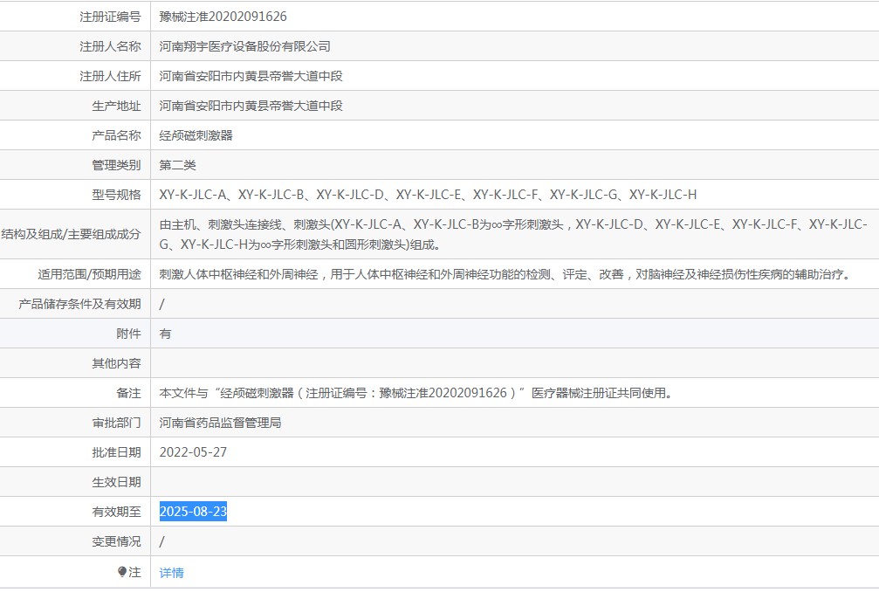Click the 附件 label
The height and width of the screenshot is (599, 879).
[129, 334]
